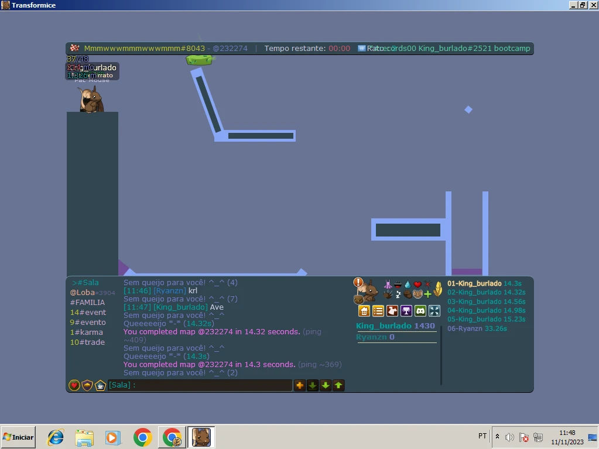Image resolution: width=599 pixels, height=449 pixels.
Task: Click the chat line 'Sem queijo para você! ^_^ (2)'
Action: tap(180, 373)
